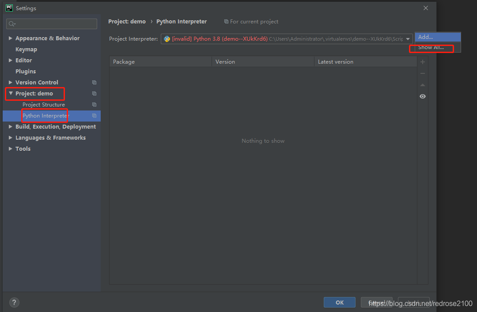Image resolution: width=477 pixels, height=312 pixels.
Task: Open the Project Interpreter dropdown arrow
Action: [x=408, y=39]
